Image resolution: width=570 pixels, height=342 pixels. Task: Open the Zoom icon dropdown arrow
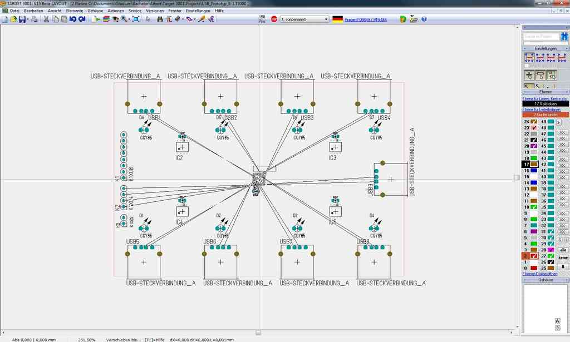(x=129, y=19)
